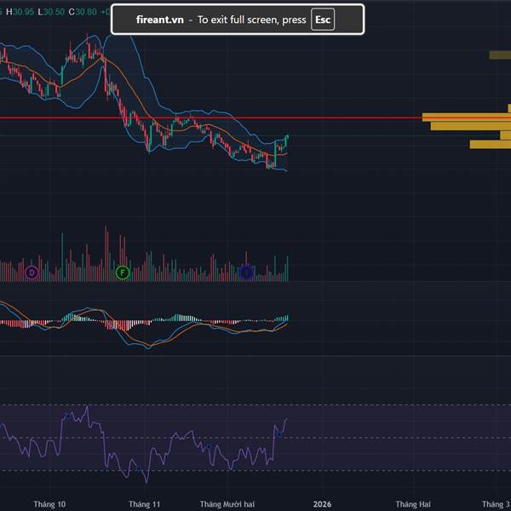Image resolution: width=511 pixels, height=511 pixels.
Task: Click the Tháng 11 time axis label
Action: (x=145, y=504)
